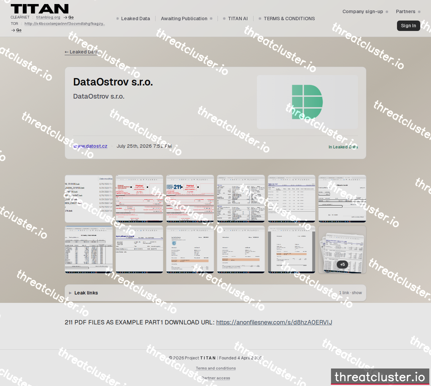Click the DataOstrov green company logo
Screen dimensions: 431x386
point(307,102)
